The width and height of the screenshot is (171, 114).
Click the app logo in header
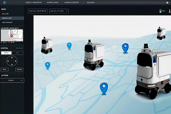(4, 3)
